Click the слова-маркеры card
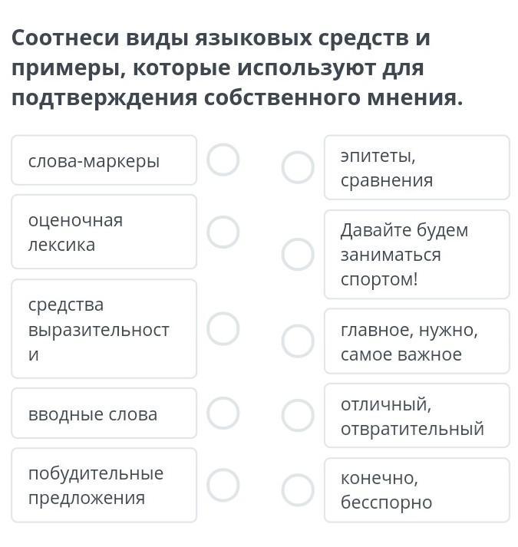The image size is (518, 547). pyautogui.click(x=104, y=160)
